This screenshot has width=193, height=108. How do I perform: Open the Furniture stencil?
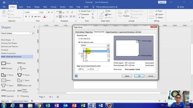[5, 50]
